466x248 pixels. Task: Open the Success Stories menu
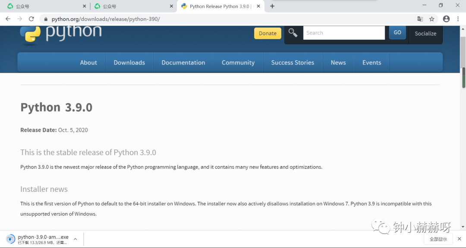(293, 63)
